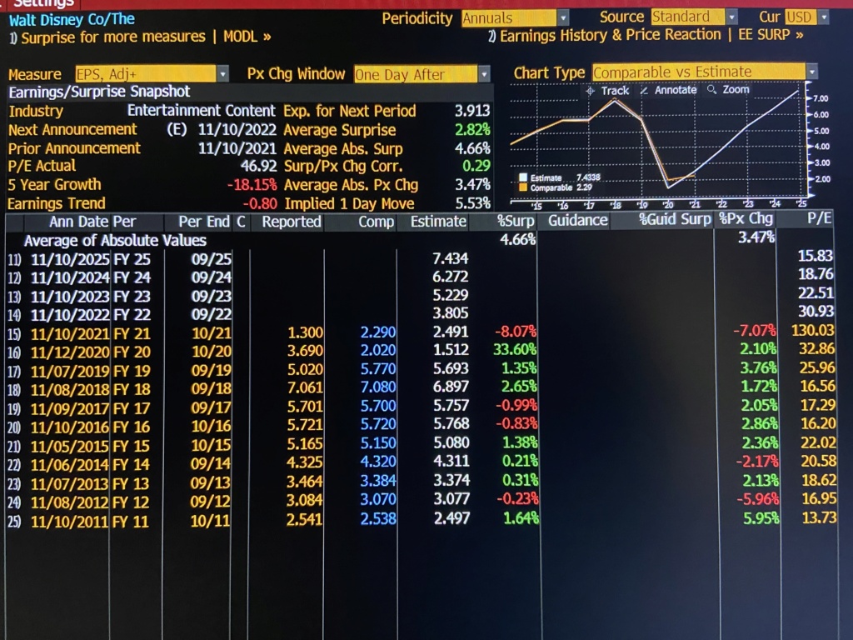
Task: Click the Zoom magnifier icon above the chart
Action: (711, 89)
